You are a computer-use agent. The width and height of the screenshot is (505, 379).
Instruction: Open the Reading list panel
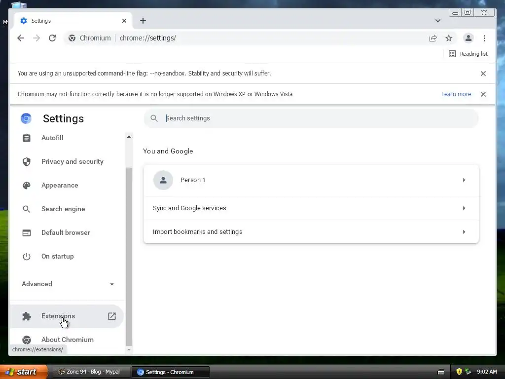click(468, 54)
